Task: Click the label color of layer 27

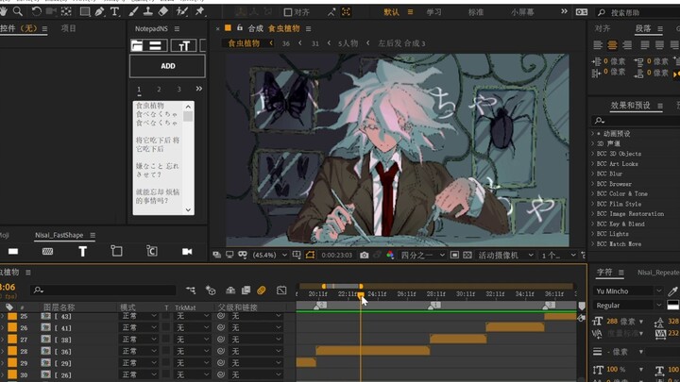Action: pos(12,340)
